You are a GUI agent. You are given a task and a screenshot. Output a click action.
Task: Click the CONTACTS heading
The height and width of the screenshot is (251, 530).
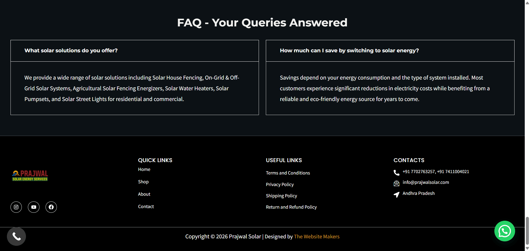(409, 160)
